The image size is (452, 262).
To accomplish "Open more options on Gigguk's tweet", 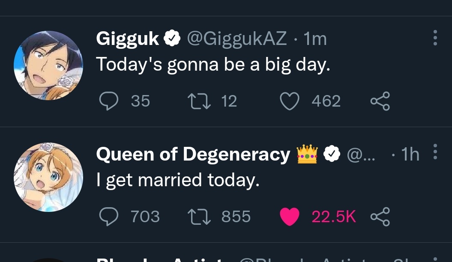I will tap(435, 38).
